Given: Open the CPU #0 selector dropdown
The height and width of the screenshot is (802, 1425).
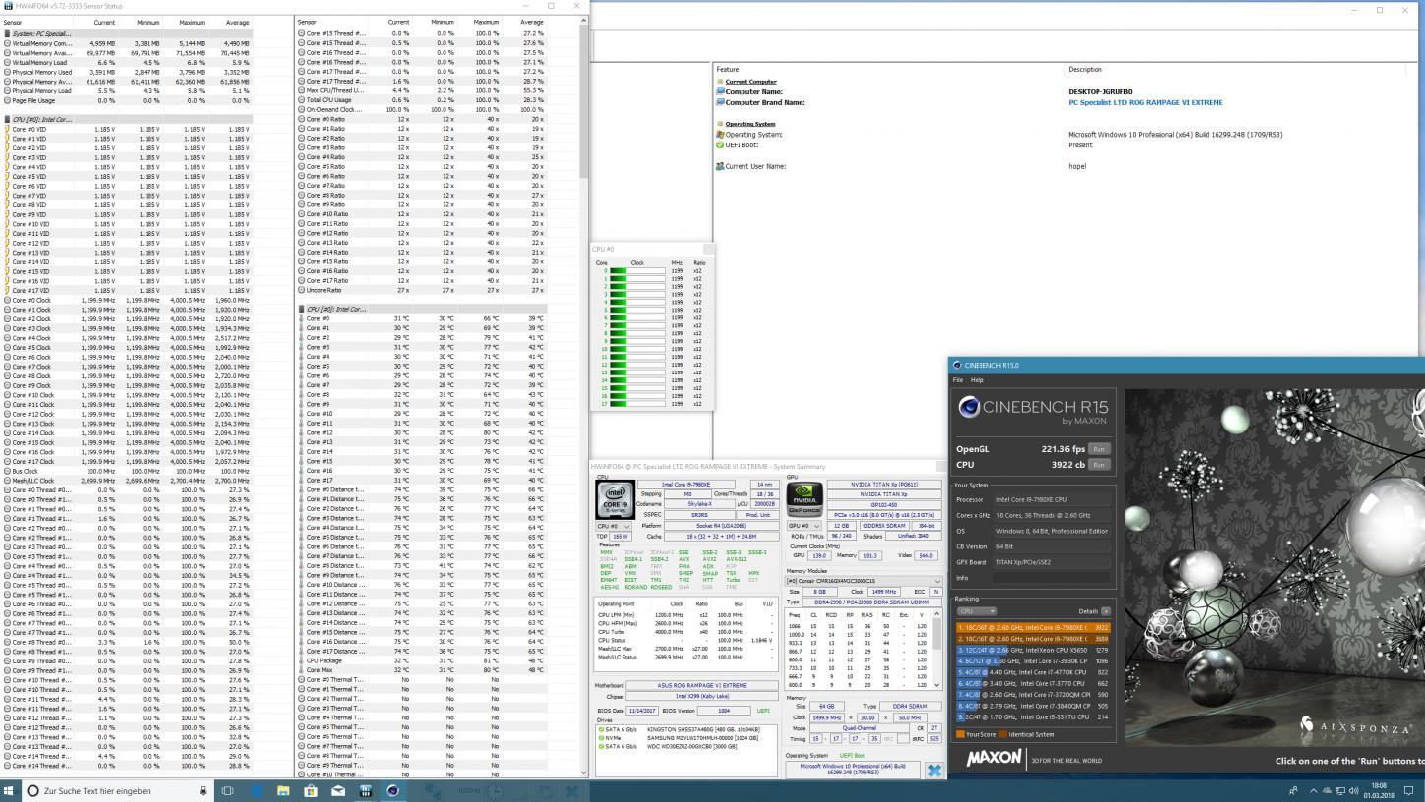Looking at the screenshot, I should click(x=615, y=526).
